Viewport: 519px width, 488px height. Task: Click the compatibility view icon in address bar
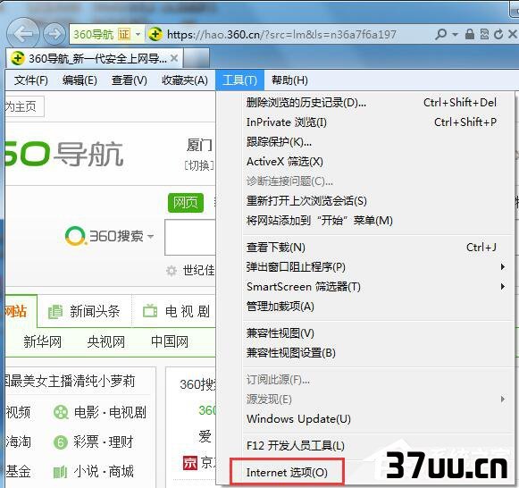coord(484,34)
